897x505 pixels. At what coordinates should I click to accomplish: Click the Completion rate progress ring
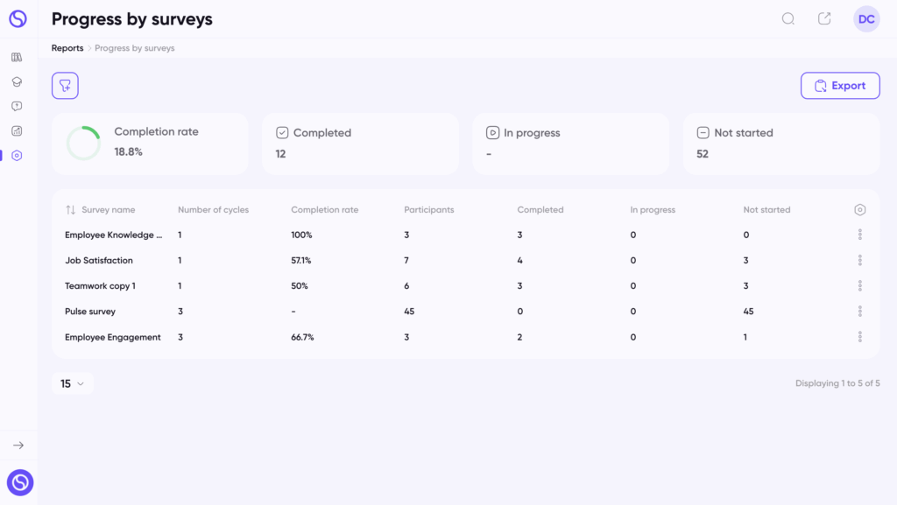click(x=83, y=143)
